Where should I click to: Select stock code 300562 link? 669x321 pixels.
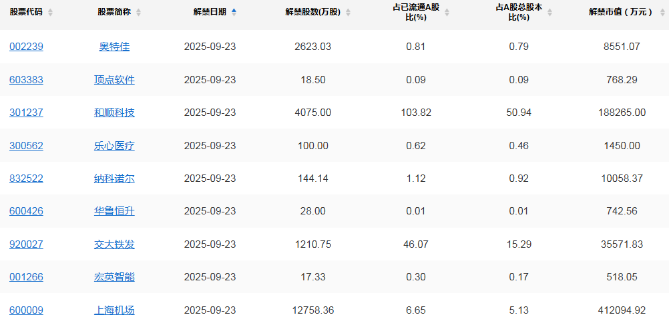pos(26,146)
